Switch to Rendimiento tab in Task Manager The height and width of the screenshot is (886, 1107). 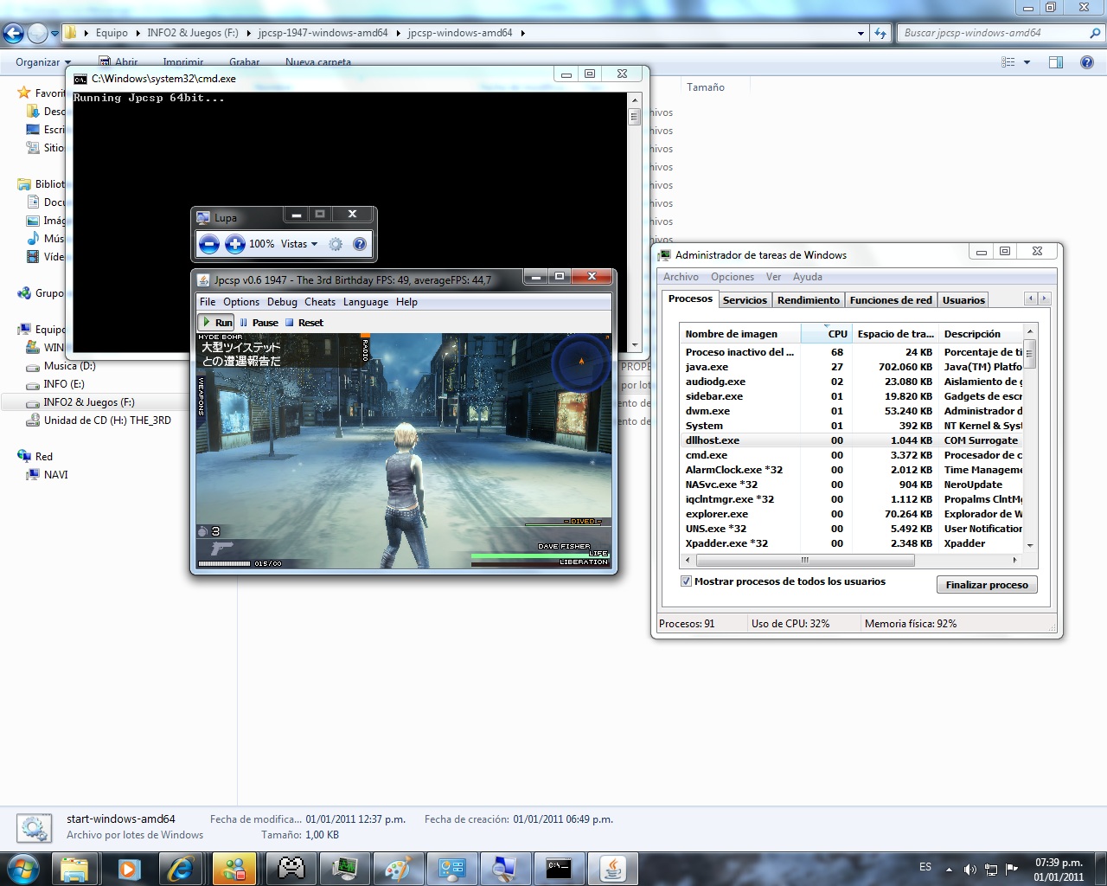point(809,300)
